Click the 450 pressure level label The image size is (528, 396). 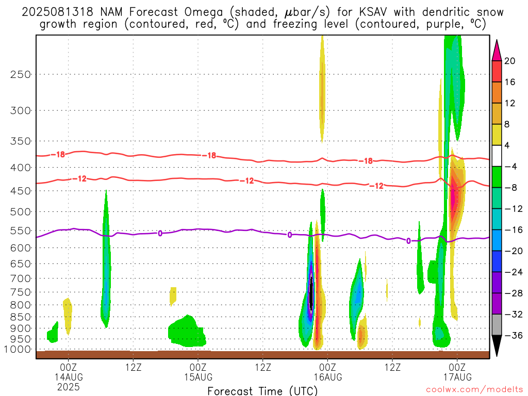(x=21, y=191)
